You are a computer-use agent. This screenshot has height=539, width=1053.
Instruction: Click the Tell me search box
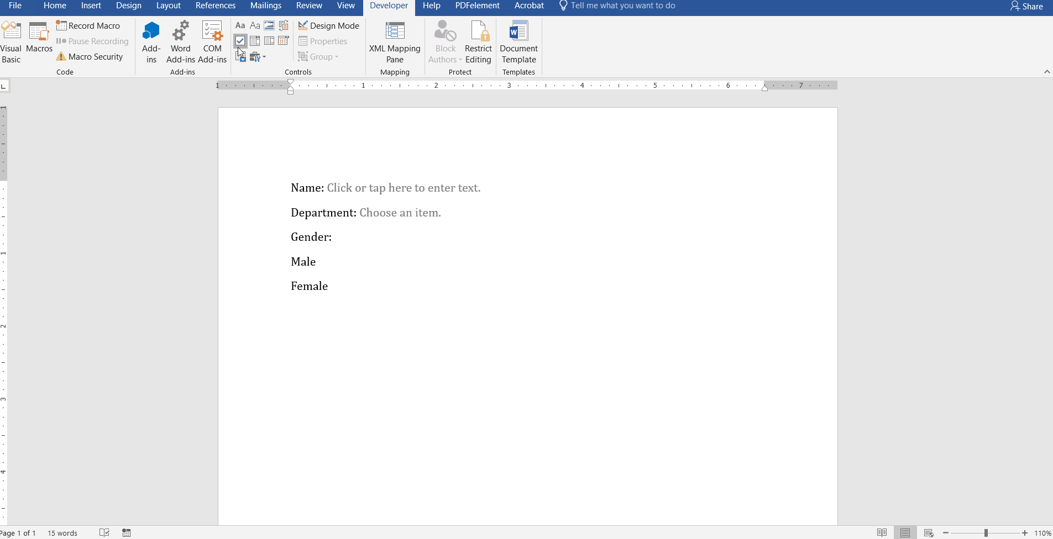click(617, 6)
